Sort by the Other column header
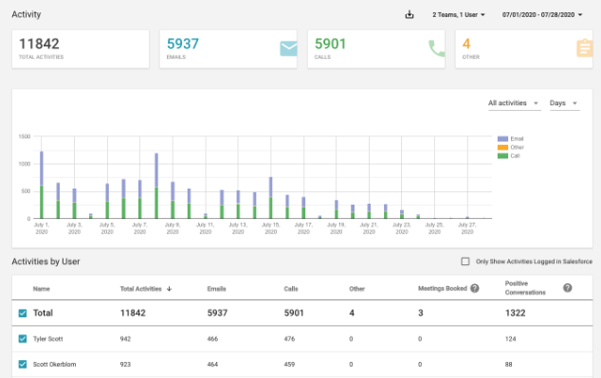 click(x=356, y=289)
